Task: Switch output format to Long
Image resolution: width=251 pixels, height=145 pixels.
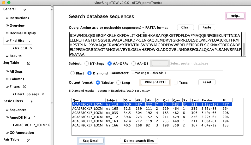Action: click(x=118, y=83)
